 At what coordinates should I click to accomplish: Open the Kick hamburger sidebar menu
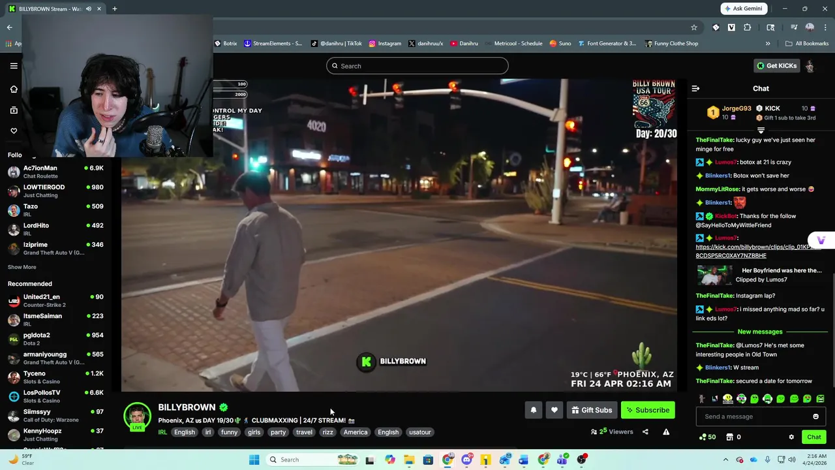pyautogui.click(x=14, y=66)
